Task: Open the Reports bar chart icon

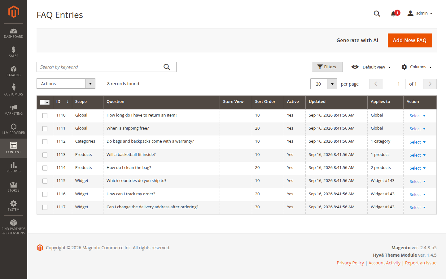Action: tap(14, 165)
